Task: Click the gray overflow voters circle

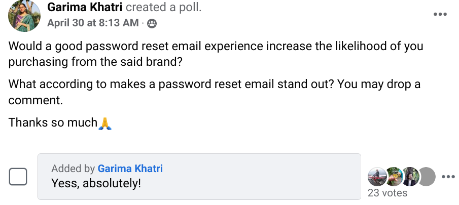Action: click(x=428, y=176)
